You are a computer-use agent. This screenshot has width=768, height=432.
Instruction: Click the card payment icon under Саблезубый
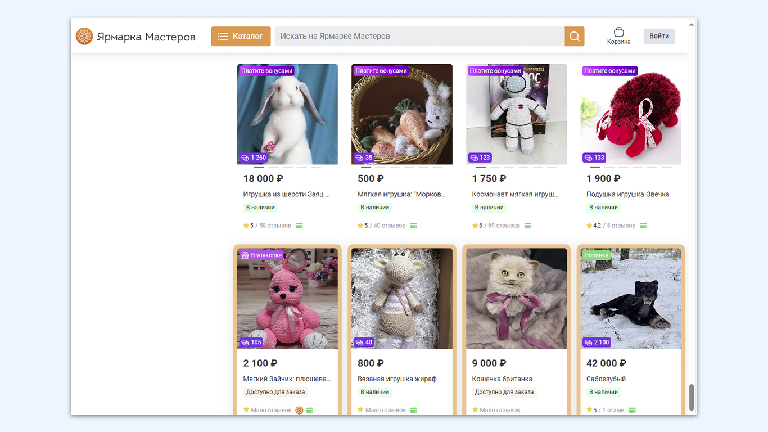(x=633, y=410)
